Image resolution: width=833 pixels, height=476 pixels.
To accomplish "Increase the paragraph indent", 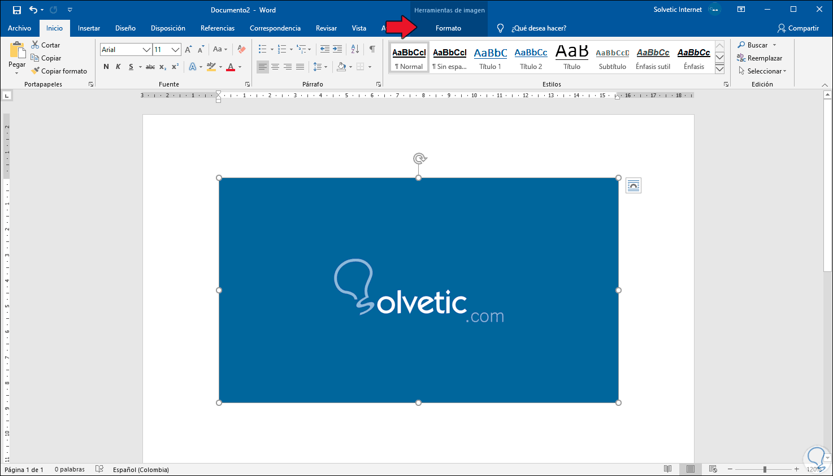I will tap(337, 49).
